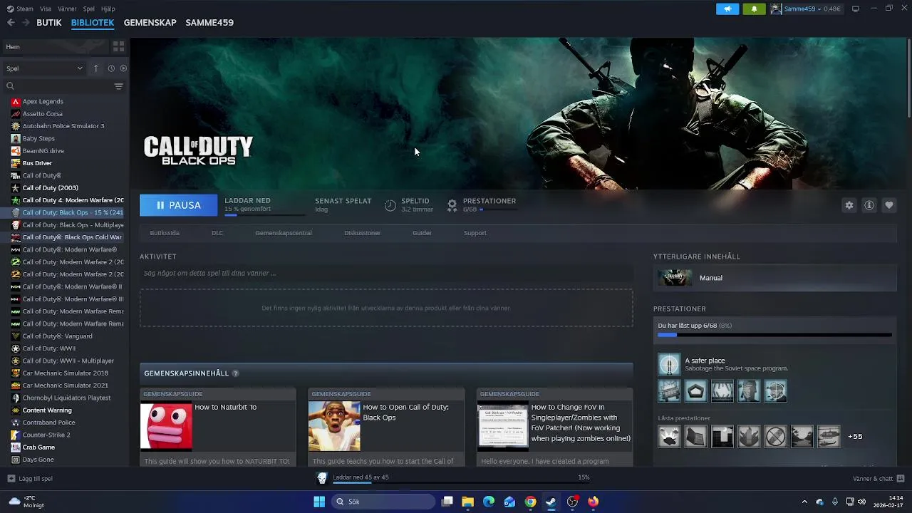Open File Explorer from the taskbar

[x=467, y=502]
